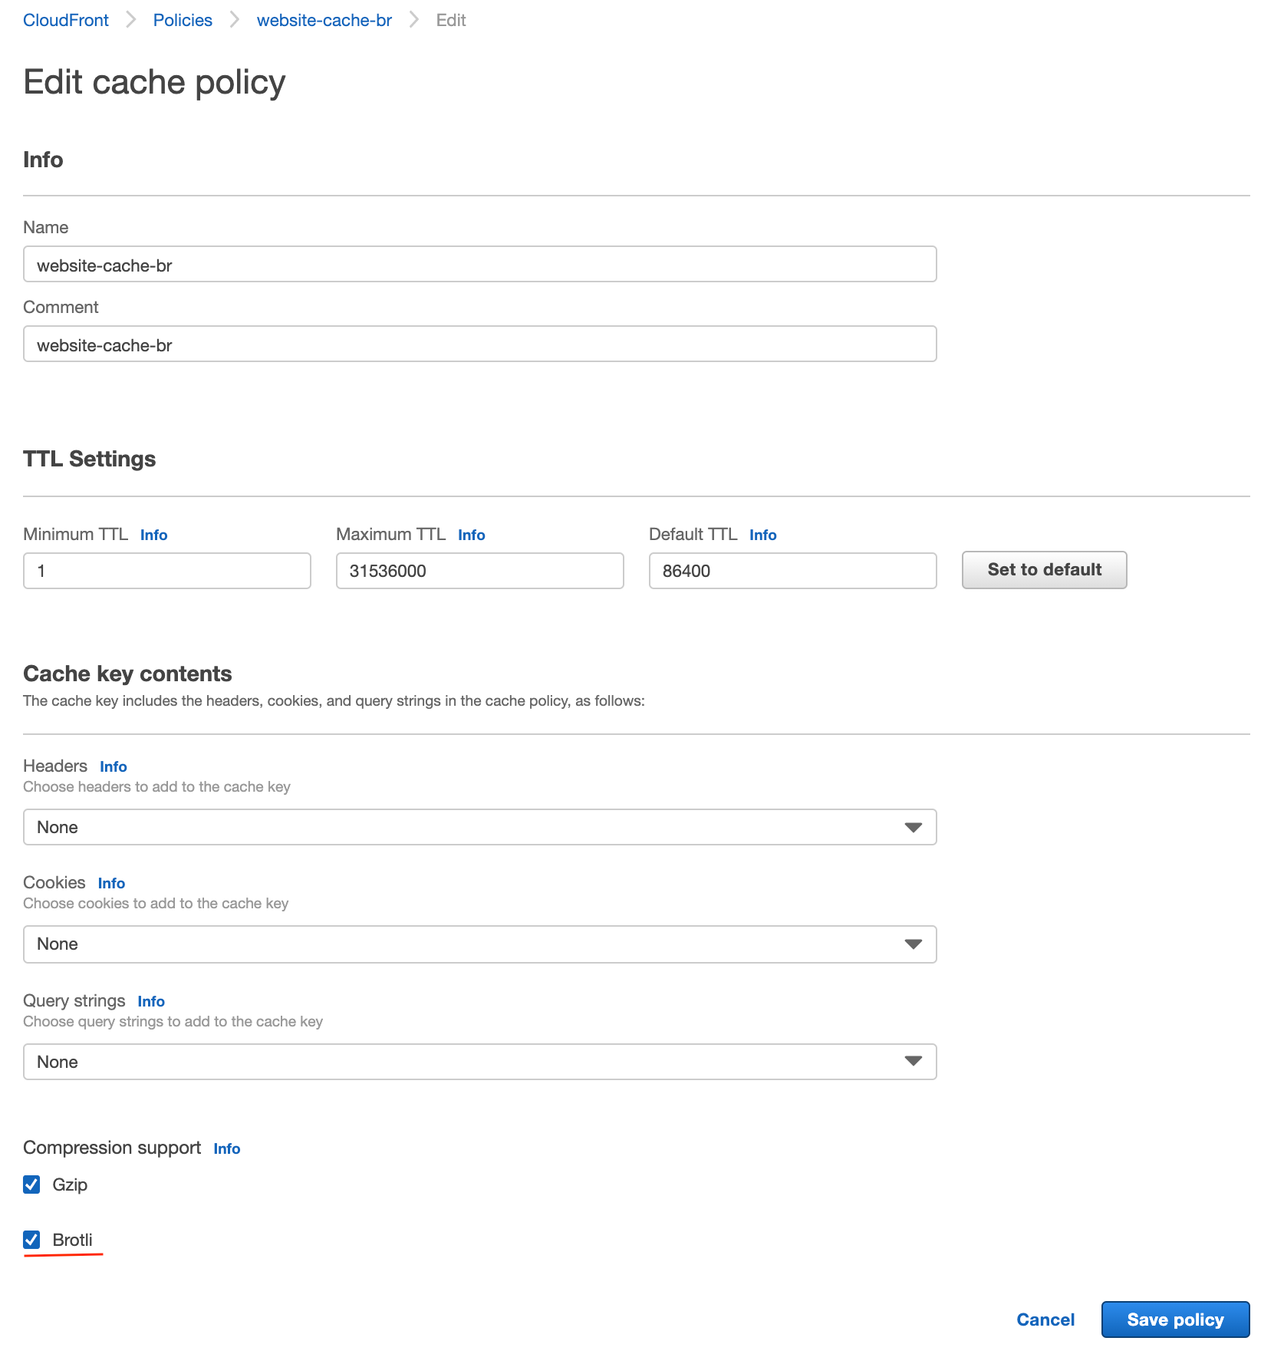Open the Cookies None dropdown
The width and height of the screenshot is (1284, 1364).
coord(479,944)
